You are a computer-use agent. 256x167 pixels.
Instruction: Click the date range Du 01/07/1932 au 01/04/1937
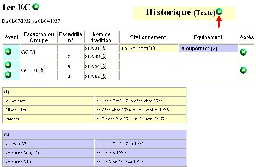tap(31, 21)
